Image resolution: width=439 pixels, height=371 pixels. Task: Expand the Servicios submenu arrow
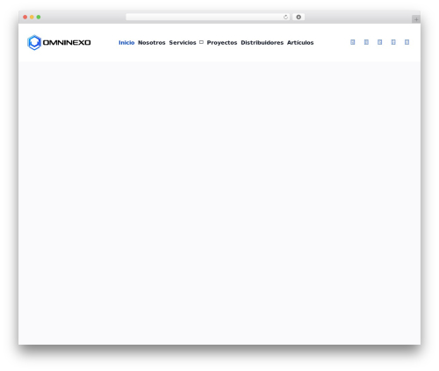point(201,42)
